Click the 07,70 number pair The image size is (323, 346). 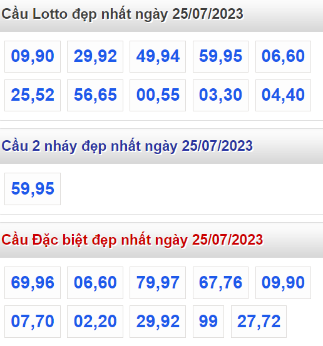tap(33, 322)
